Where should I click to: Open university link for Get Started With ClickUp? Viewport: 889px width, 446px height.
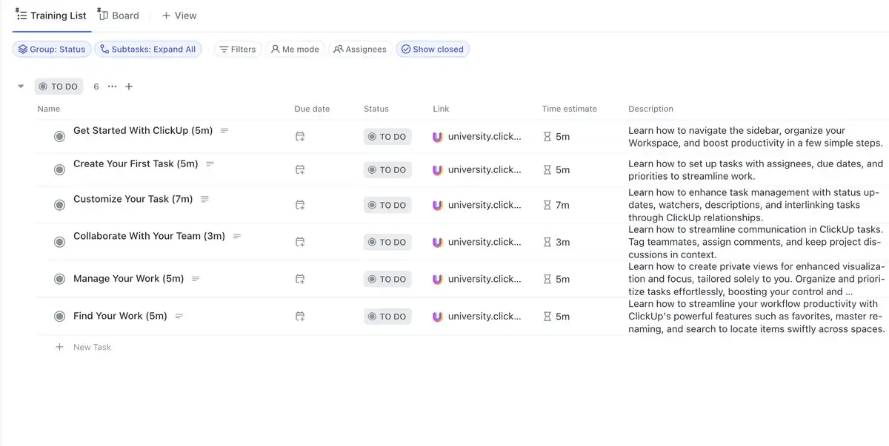477,137
